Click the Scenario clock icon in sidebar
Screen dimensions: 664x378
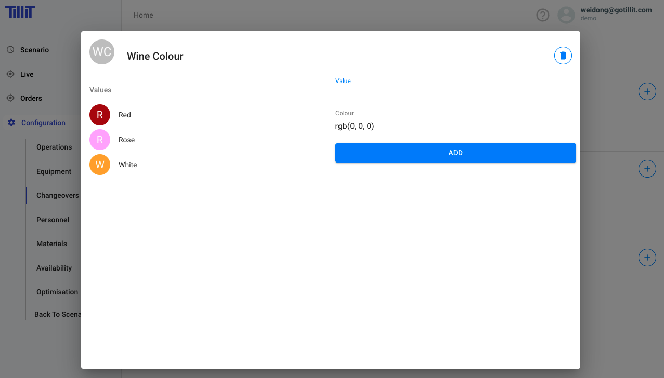[10, 50]
